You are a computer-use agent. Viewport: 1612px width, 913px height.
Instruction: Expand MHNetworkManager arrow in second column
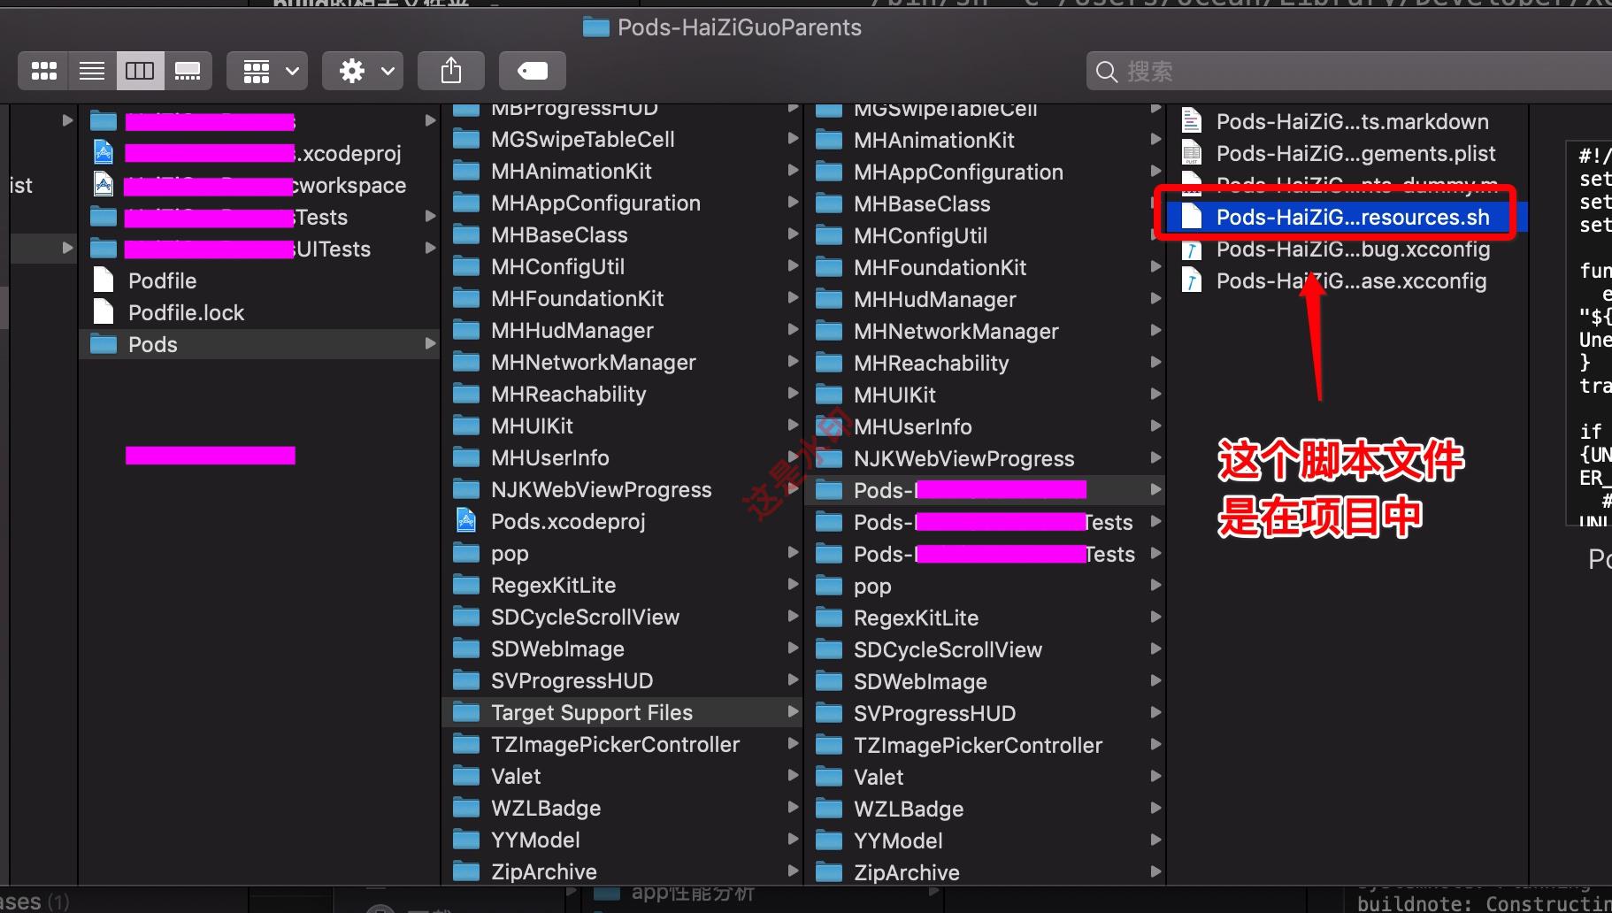pos(793,362)
